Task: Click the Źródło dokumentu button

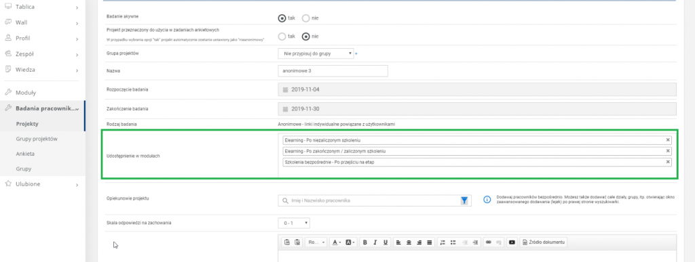Action: pos(544,242)
